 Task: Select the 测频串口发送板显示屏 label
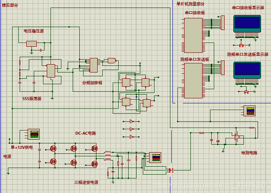point(248,54)
